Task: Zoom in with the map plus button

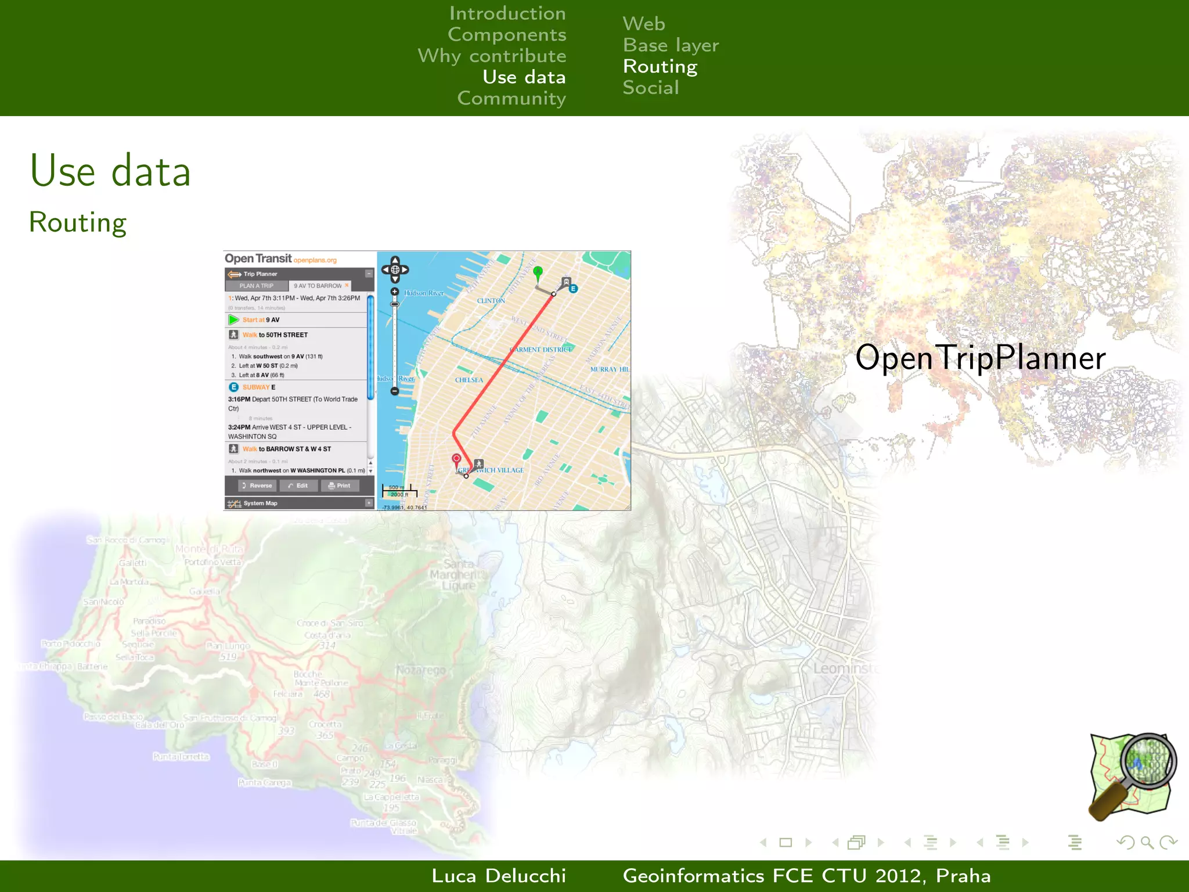Action: coord(395,292)
